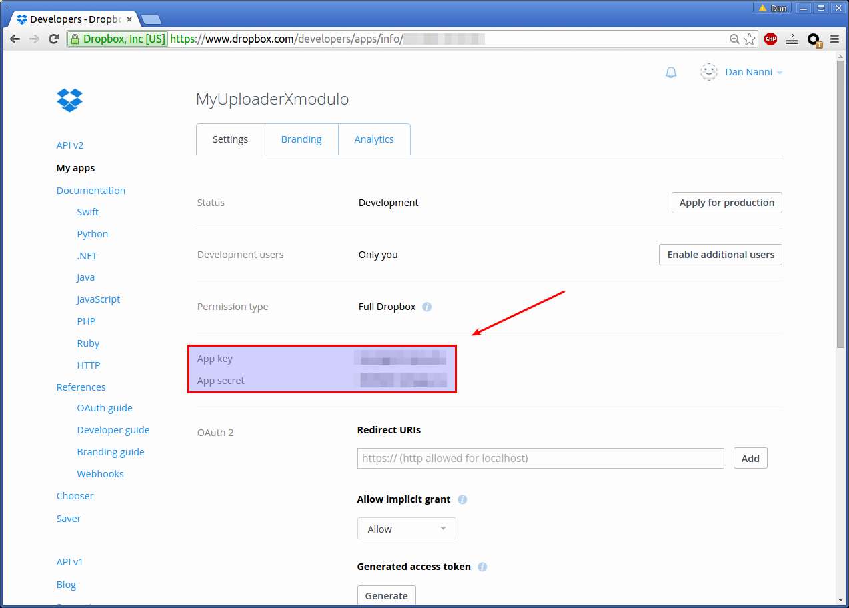Select the Developers - Dropbox browser tab
Viewport: 849px width, 608px height.
[73, 19]
